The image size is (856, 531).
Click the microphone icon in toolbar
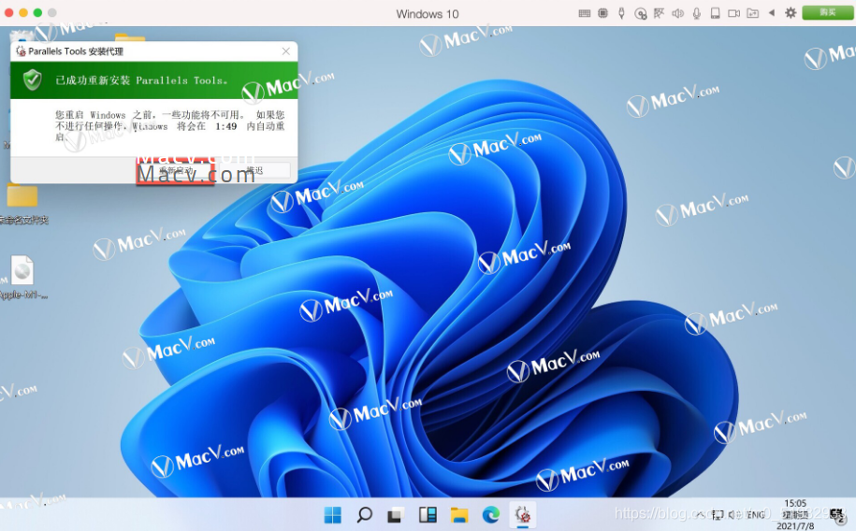coord(697,13)
